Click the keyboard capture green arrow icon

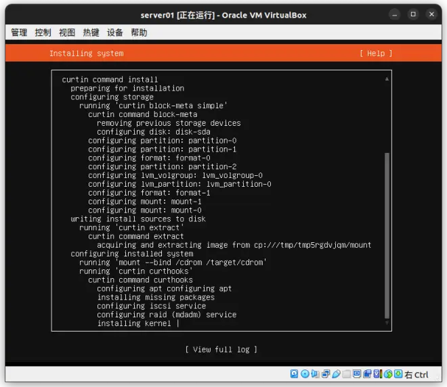pos(398,374)
